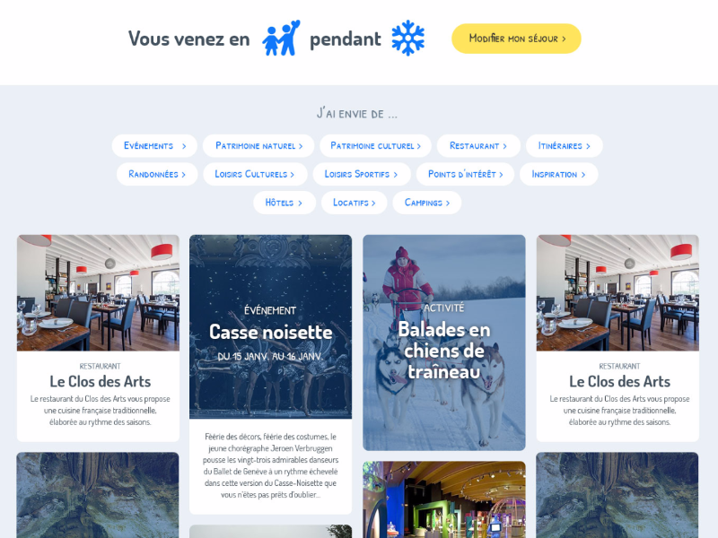This screenshot has width=718, height=538.
Task: Open Points d'intérêt category
Action: pyautogui.click(x=465, y=174)
